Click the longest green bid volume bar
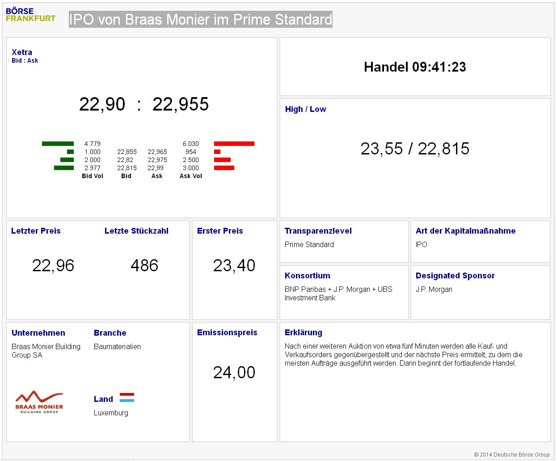 click(x=58, y=144)
